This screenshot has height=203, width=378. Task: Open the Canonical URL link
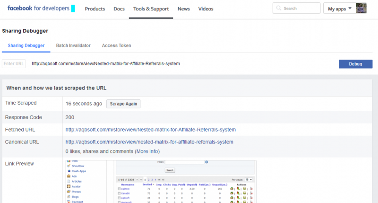coord(149,142)
